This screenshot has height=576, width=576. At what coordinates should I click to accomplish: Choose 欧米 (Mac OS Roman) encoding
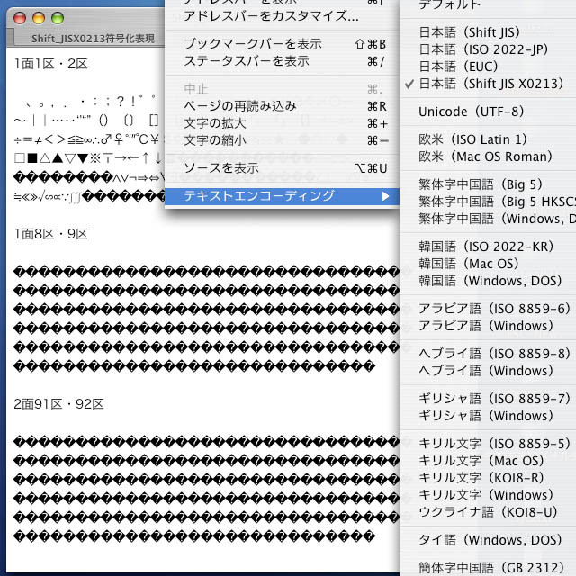488,157
